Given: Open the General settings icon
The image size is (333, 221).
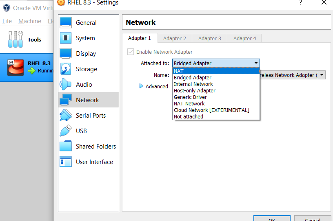Looking at the screenshot, I should pyautogui.click(x=66, y=22).
